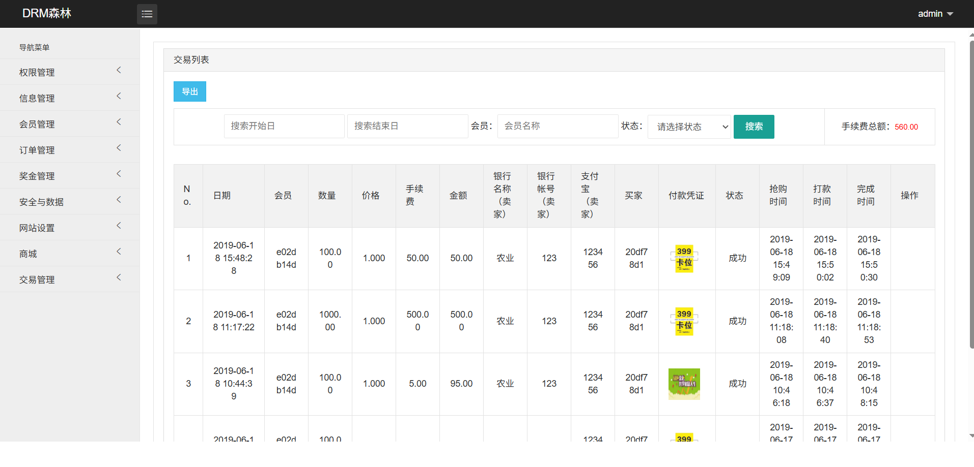The image size is (974, 467).
Task: Click the scrollbar down arrow
Action: point(971,436)
